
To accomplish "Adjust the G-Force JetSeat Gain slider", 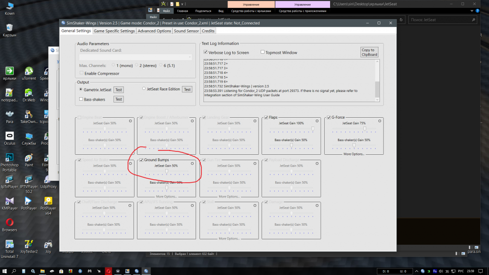I will (x=365, y=128).
